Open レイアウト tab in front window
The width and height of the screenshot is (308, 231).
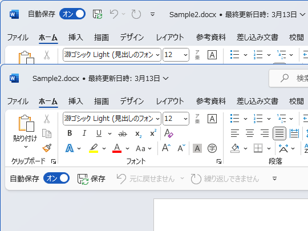pyautogui.click(x=170, y=102)
